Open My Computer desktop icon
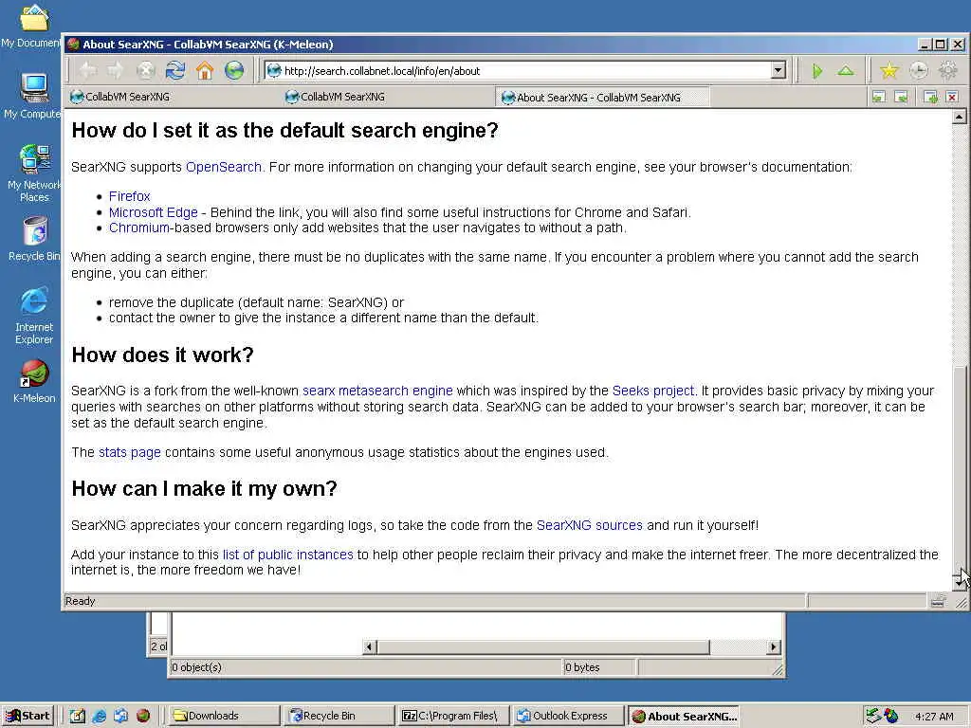 [34, 96]
